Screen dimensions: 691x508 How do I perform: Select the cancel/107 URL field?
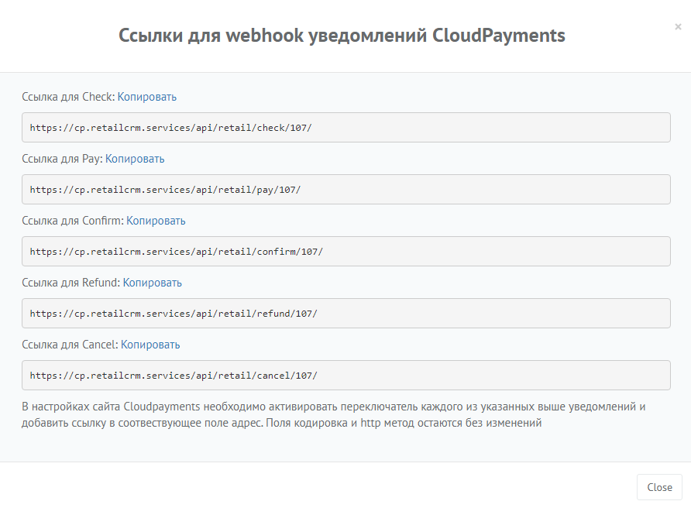coord(346,376)
